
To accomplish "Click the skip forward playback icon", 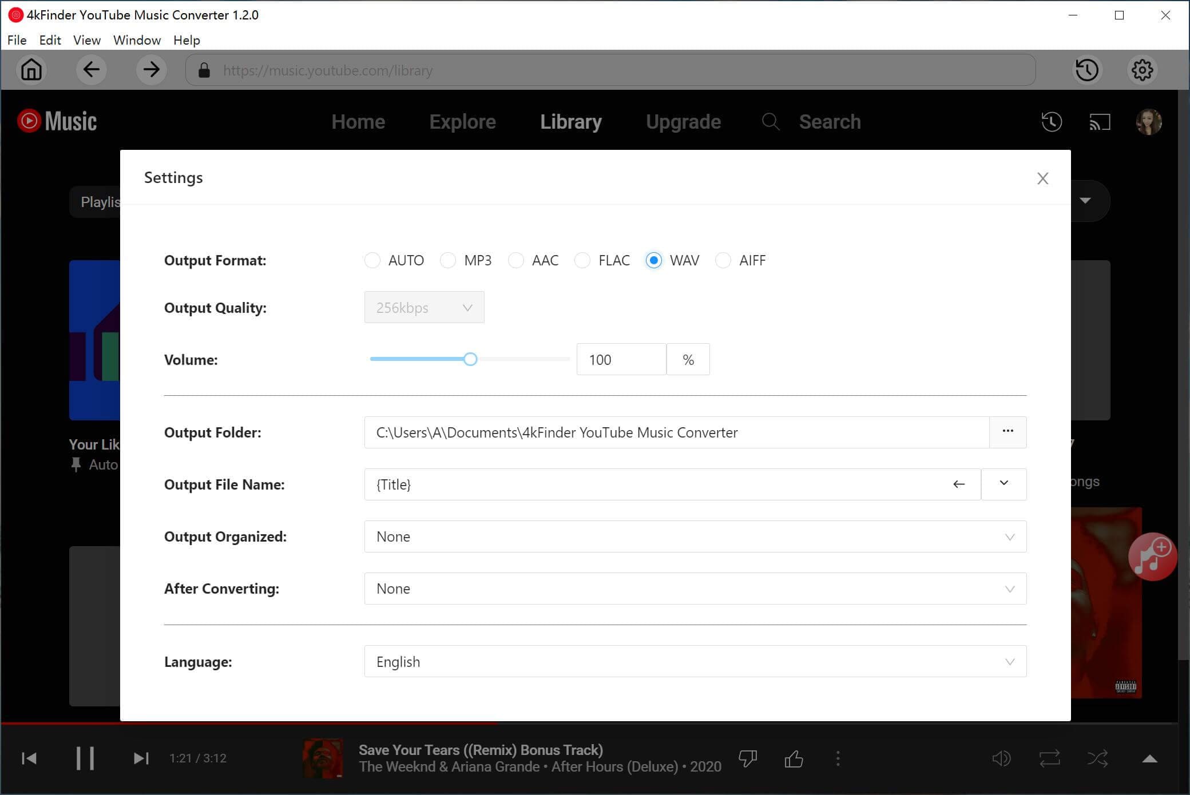I will 140,758.
